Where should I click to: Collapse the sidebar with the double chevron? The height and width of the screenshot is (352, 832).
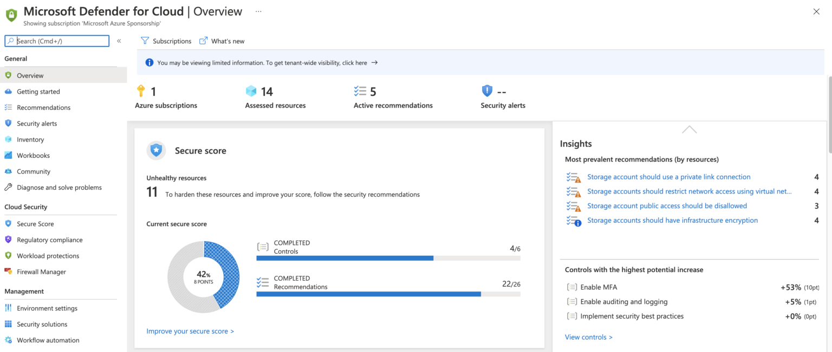[119, 41]
